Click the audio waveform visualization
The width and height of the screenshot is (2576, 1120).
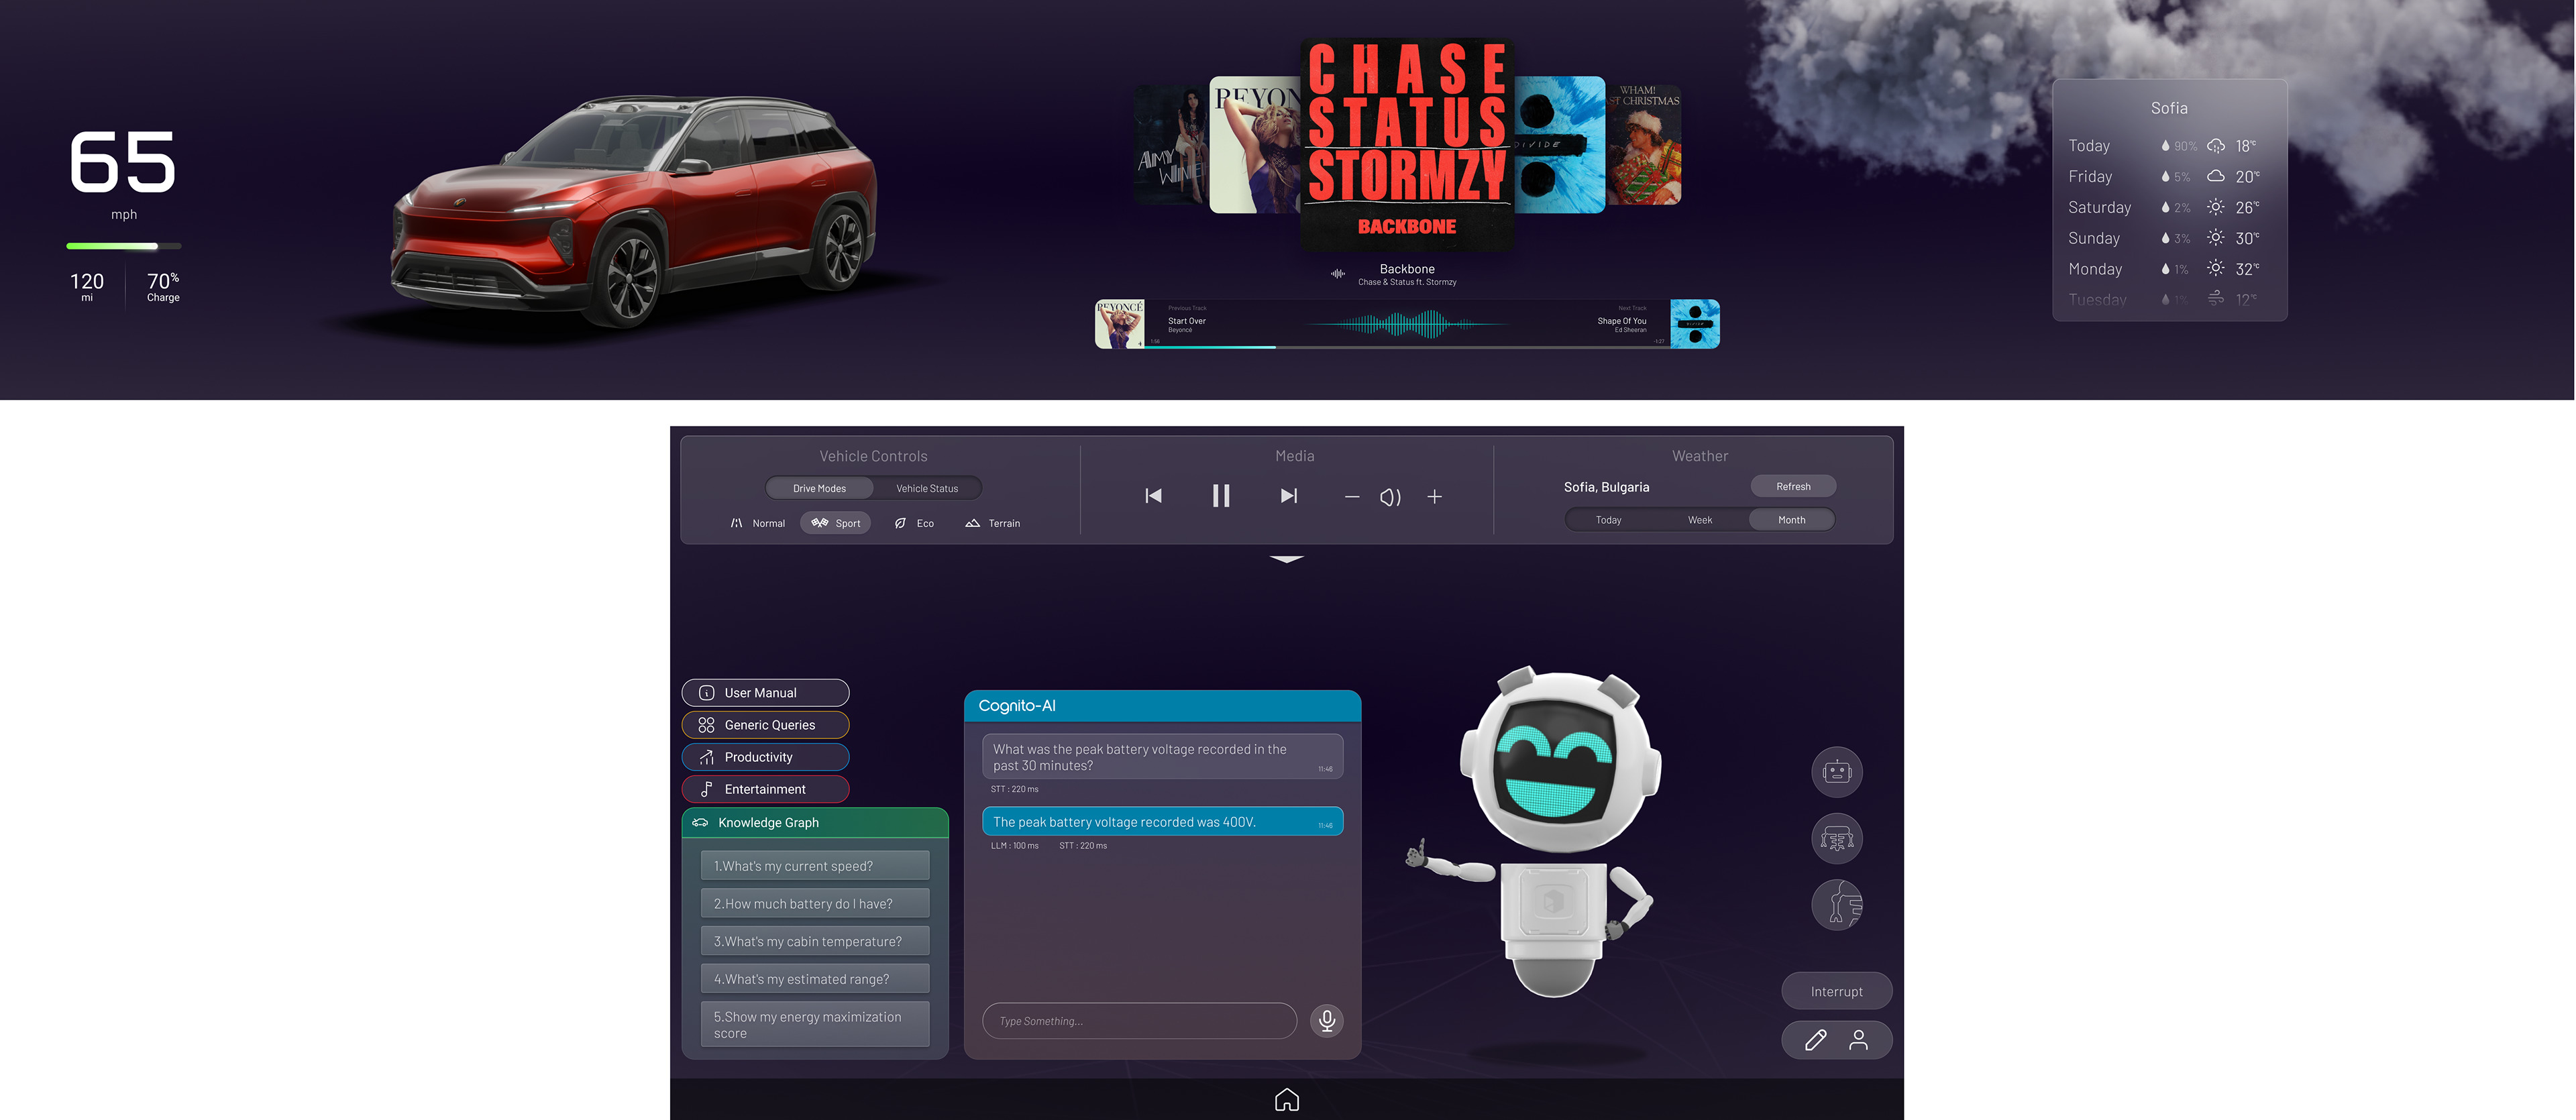(x=1407, y=324)
